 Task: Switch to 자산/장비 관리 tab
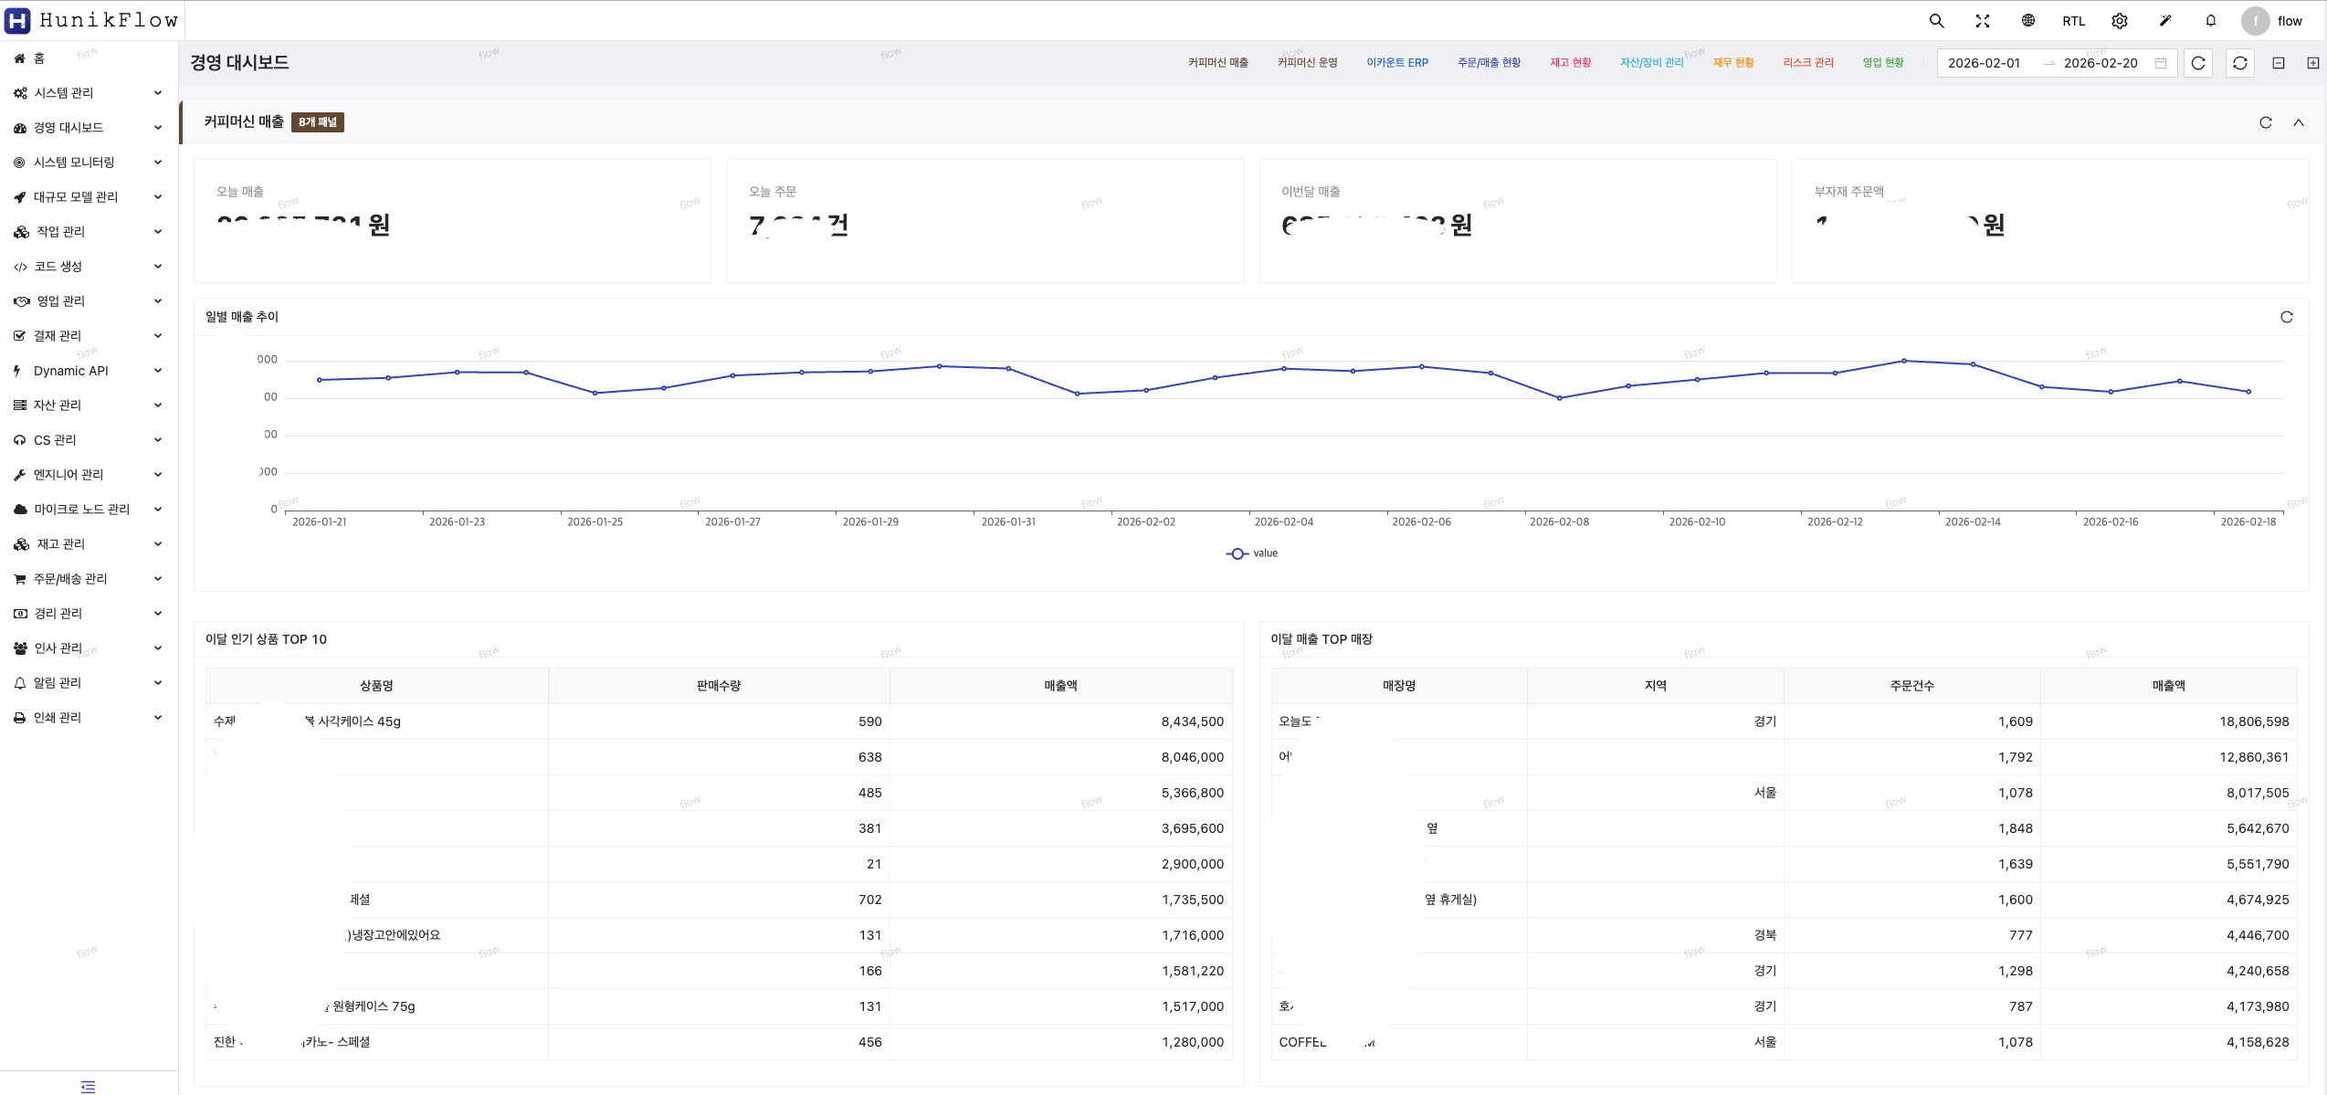point(1652,63)
